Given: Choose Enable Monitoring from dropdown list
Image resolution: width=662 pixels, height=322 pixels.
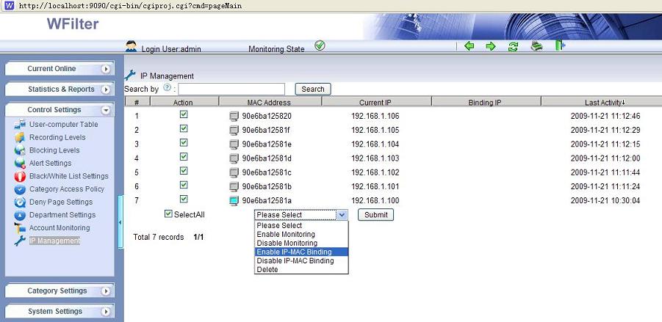Looking at the screenshot, I should coord(301,234).
